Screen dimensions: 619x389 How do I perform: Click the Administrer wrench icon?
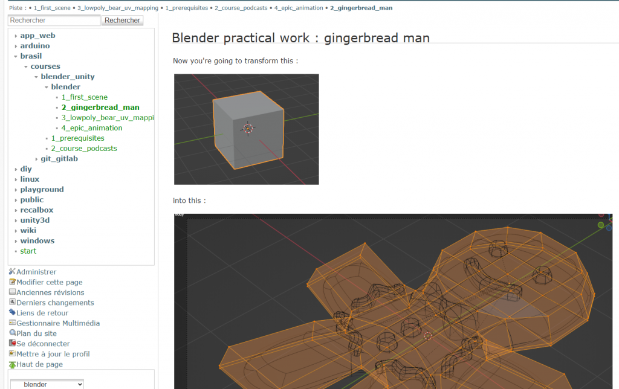click(x=12, y=271)
